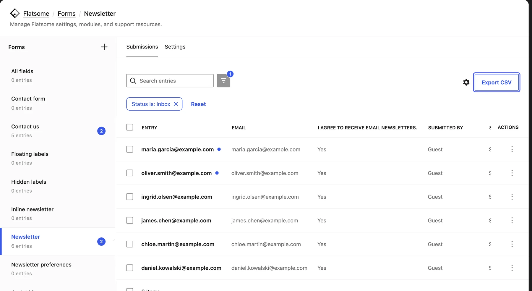
Task: Check the ingrid.olsen@example.com row checkbox
Action: tap(130, 197)
